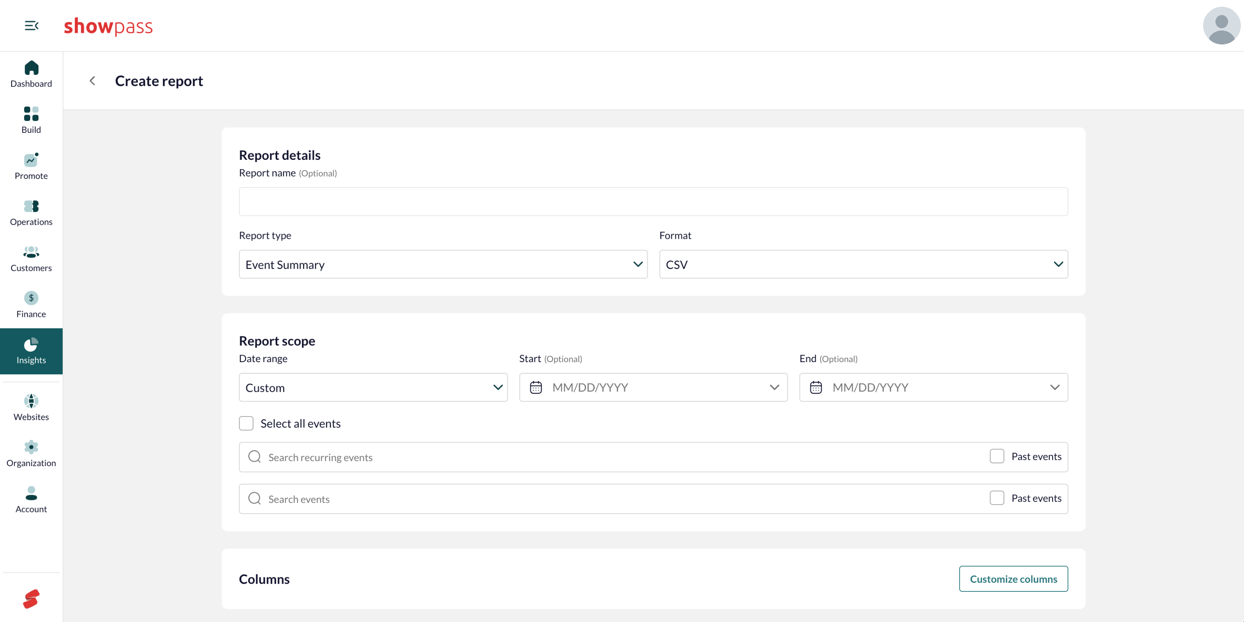
Task: Open the Promote section icon
Action: tap(31, 160)
